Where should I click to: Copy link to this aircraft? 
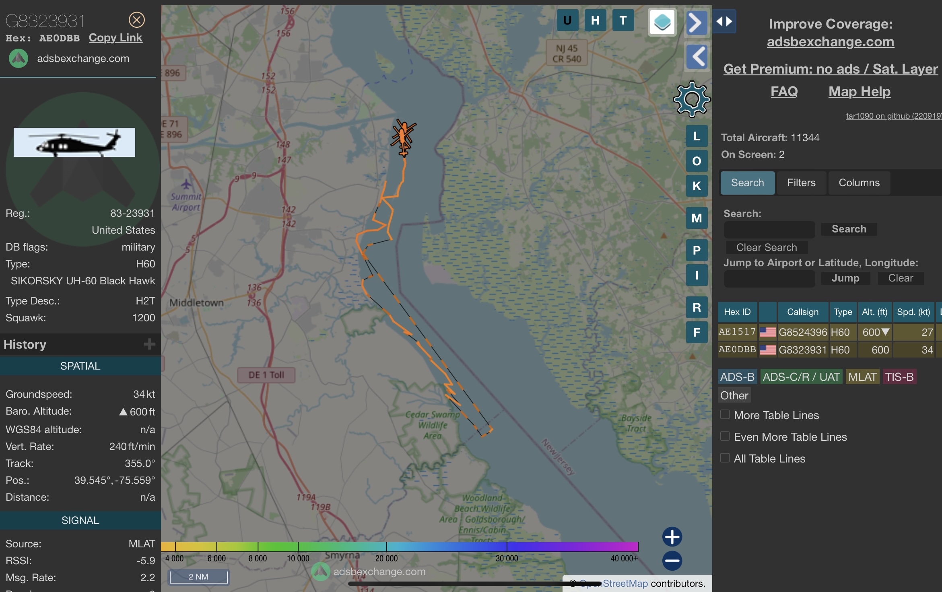click(x=115, y=38)
